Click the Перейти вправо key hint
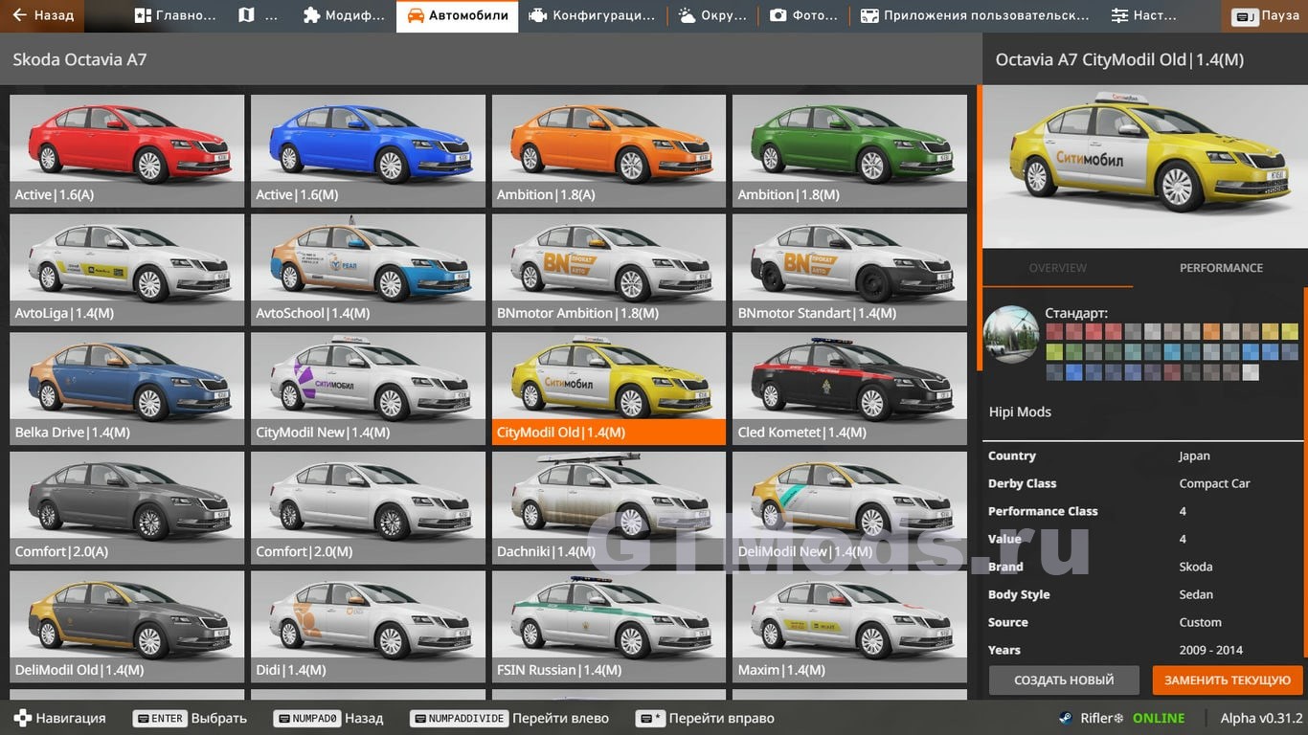The height and width of the screenshot is (735, 1308). click(706, 718)
